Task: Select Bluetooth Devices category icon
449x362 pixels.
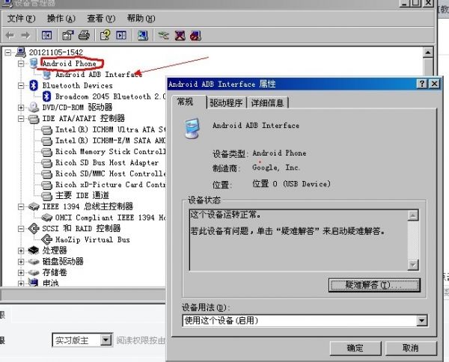Action: [34, 85]
